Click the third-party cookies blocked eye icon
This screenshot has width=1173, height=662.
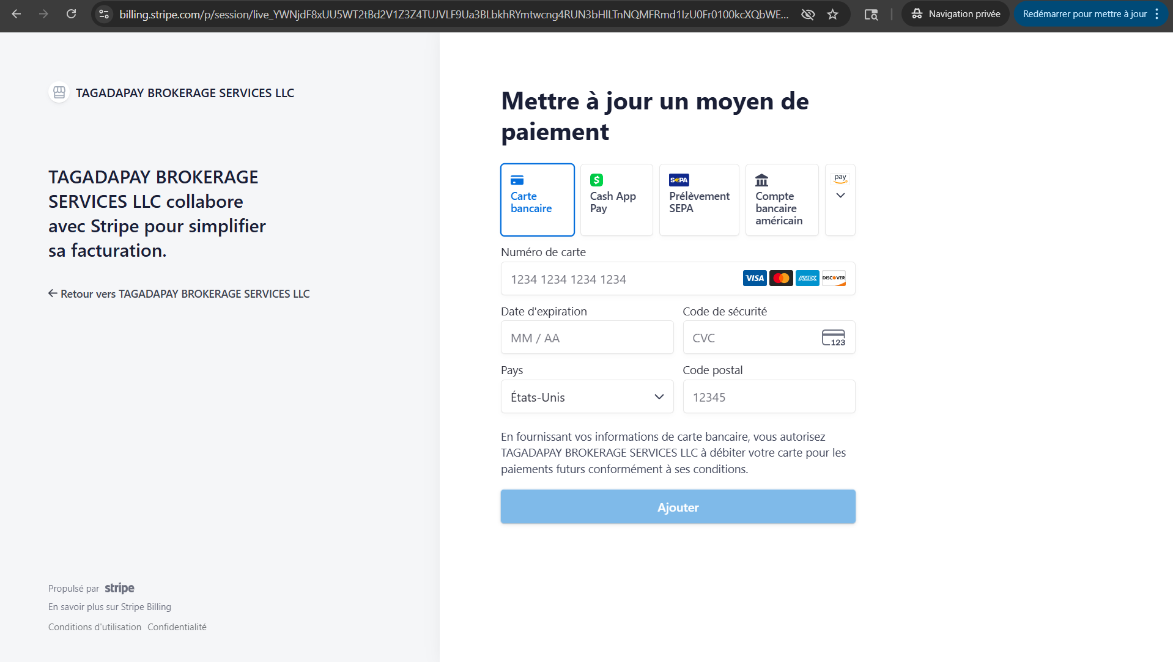808,14
